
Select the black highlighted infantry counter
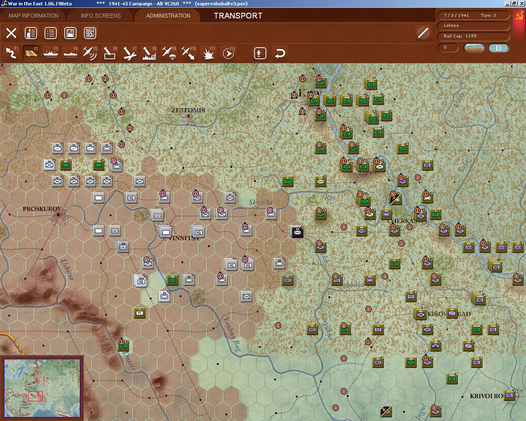[x=298, y=232]
